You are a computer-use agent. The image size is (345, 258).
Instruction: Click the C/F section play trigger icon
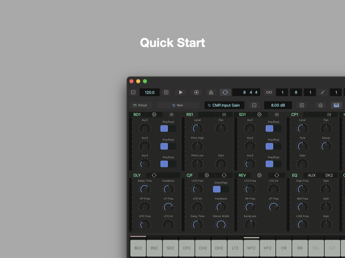tap(207, 175)
